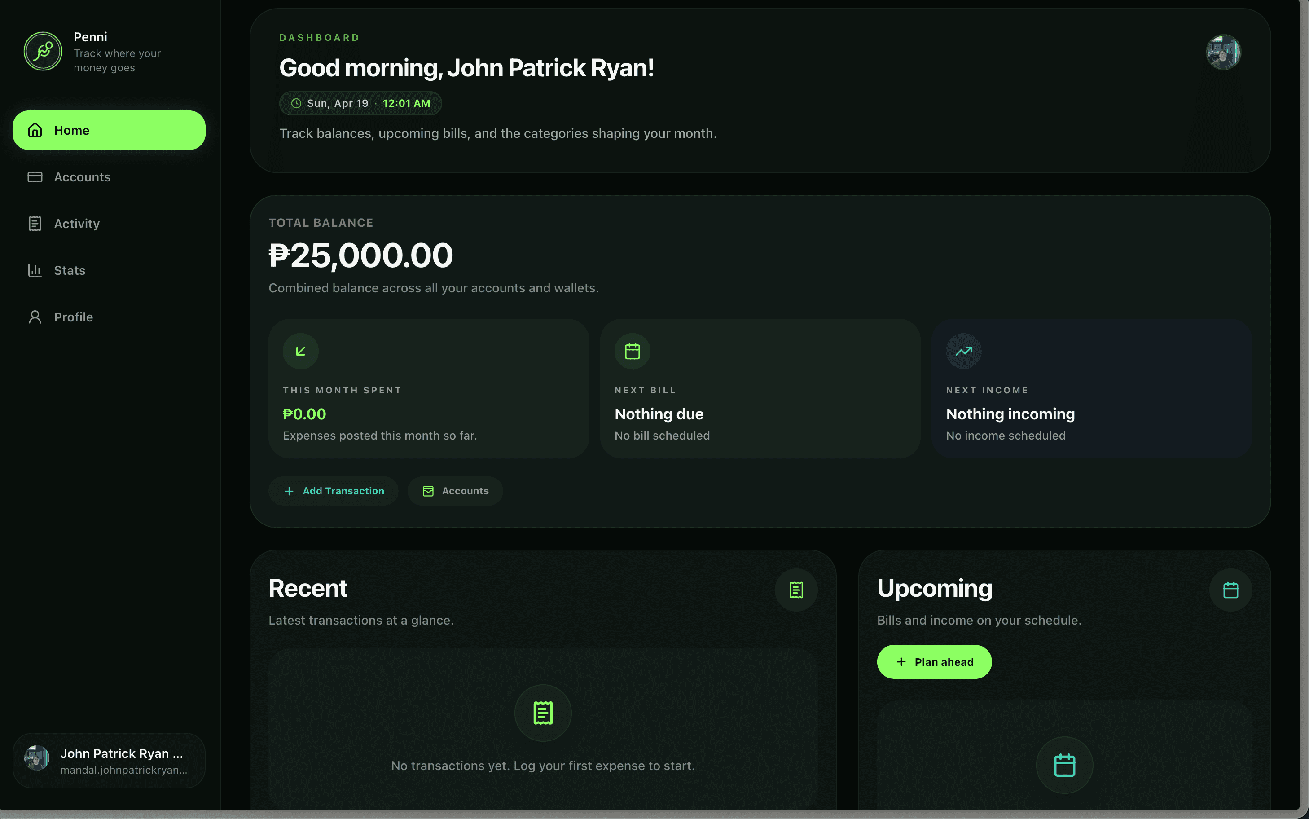Click the "Nothing due" text
The width and height of the screenshot is (1309, 819).
(659, 414)
